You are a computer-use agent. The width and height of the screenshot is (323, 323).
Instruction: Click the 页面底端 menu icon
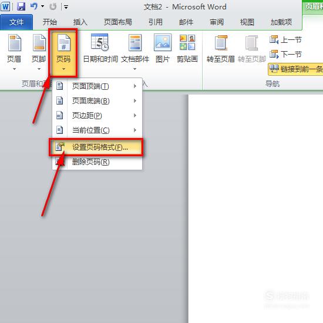tap(59, 101)
